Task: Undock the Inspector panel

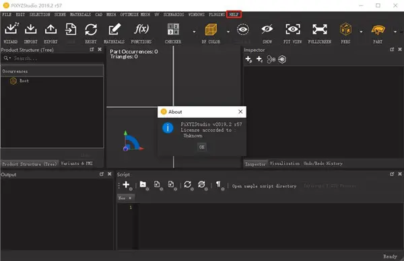Action: coord(392,49)
